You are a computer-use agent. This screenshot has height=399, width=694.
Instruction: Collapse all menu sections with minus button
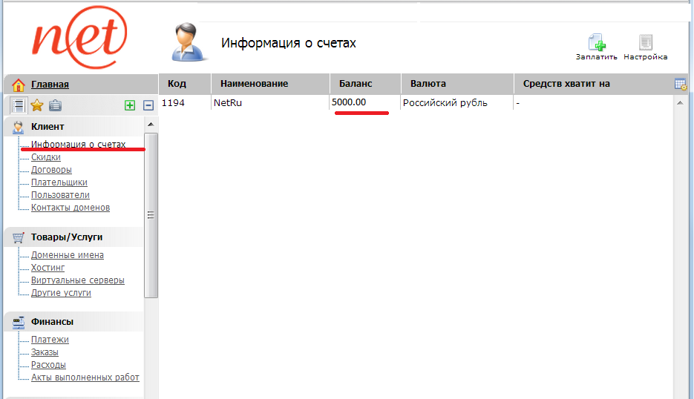click(x=148, y=106)
